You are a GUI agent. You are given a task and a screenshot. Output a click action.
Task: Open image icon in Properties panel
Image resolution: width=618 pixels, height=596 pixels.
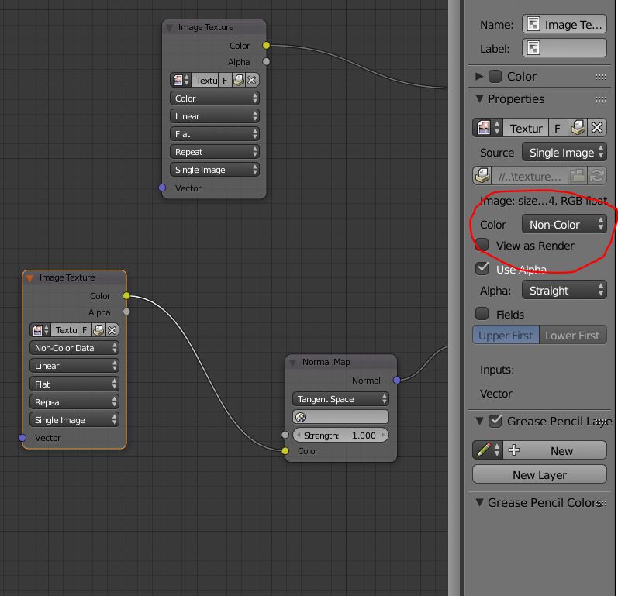click(x=578, y=128)
